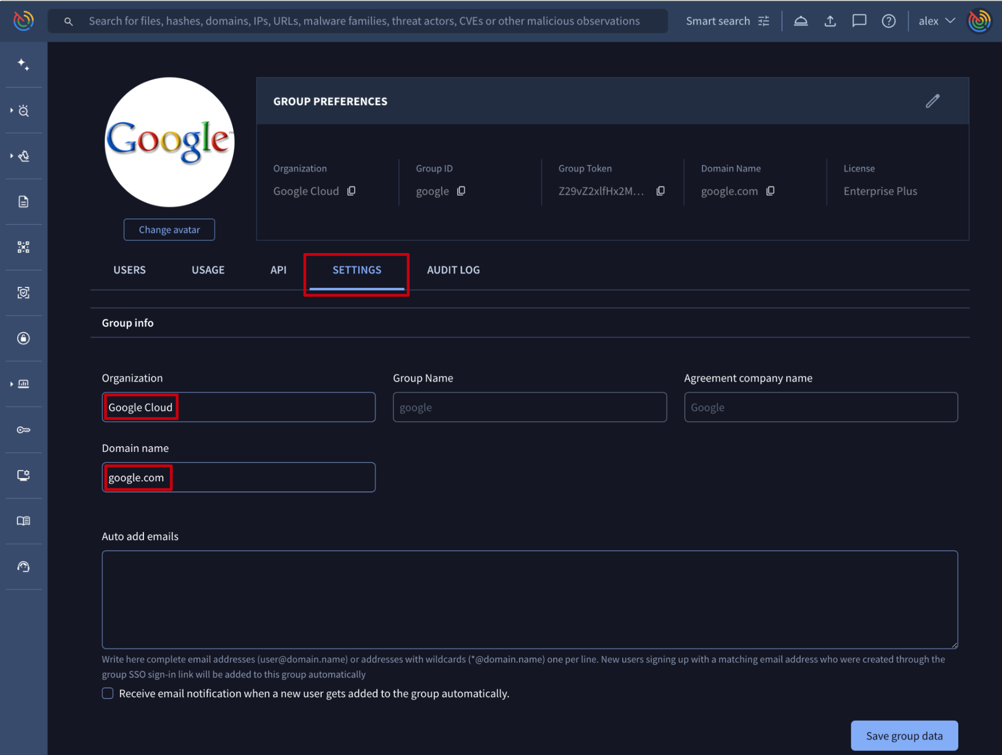Screen dimensions: 1002x755
Task: Click the colorful radar avatar at top right
Action: click(x=979, y=21)
